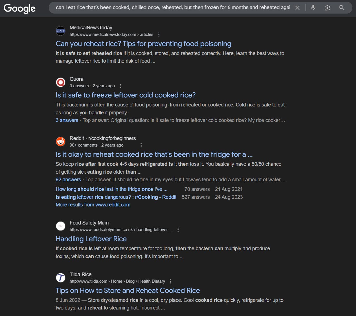
Task: Click the Reddit favicon icon
Action: pos(61,141)
